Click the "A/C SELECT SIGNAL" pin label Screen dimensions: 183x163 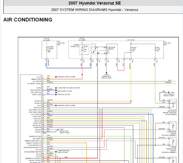pos(34,84)
